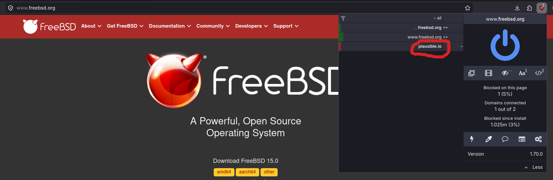Click the large FreeBSD daemon orb image
Screen dimensions: 553x180
click(174, 80)
